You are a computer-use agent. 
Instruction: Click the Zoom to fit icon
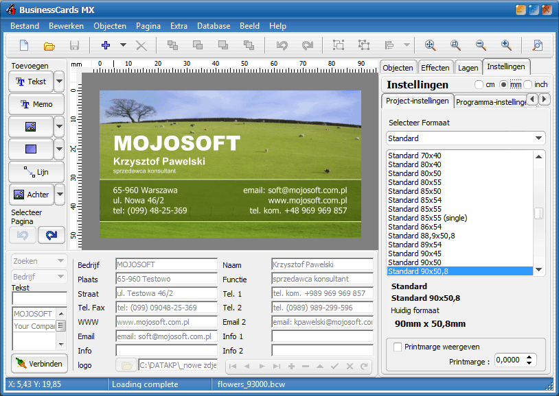coord(431,45)
